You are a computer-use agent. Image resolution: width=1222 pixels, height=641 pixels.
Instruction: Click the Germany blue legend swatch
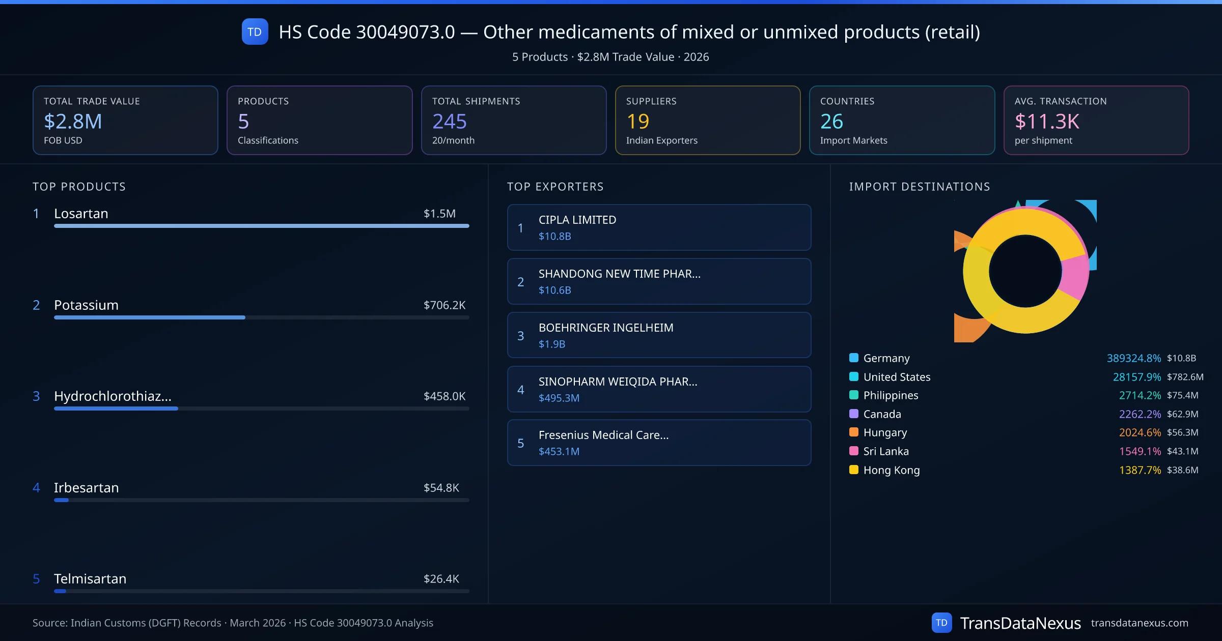854,358
